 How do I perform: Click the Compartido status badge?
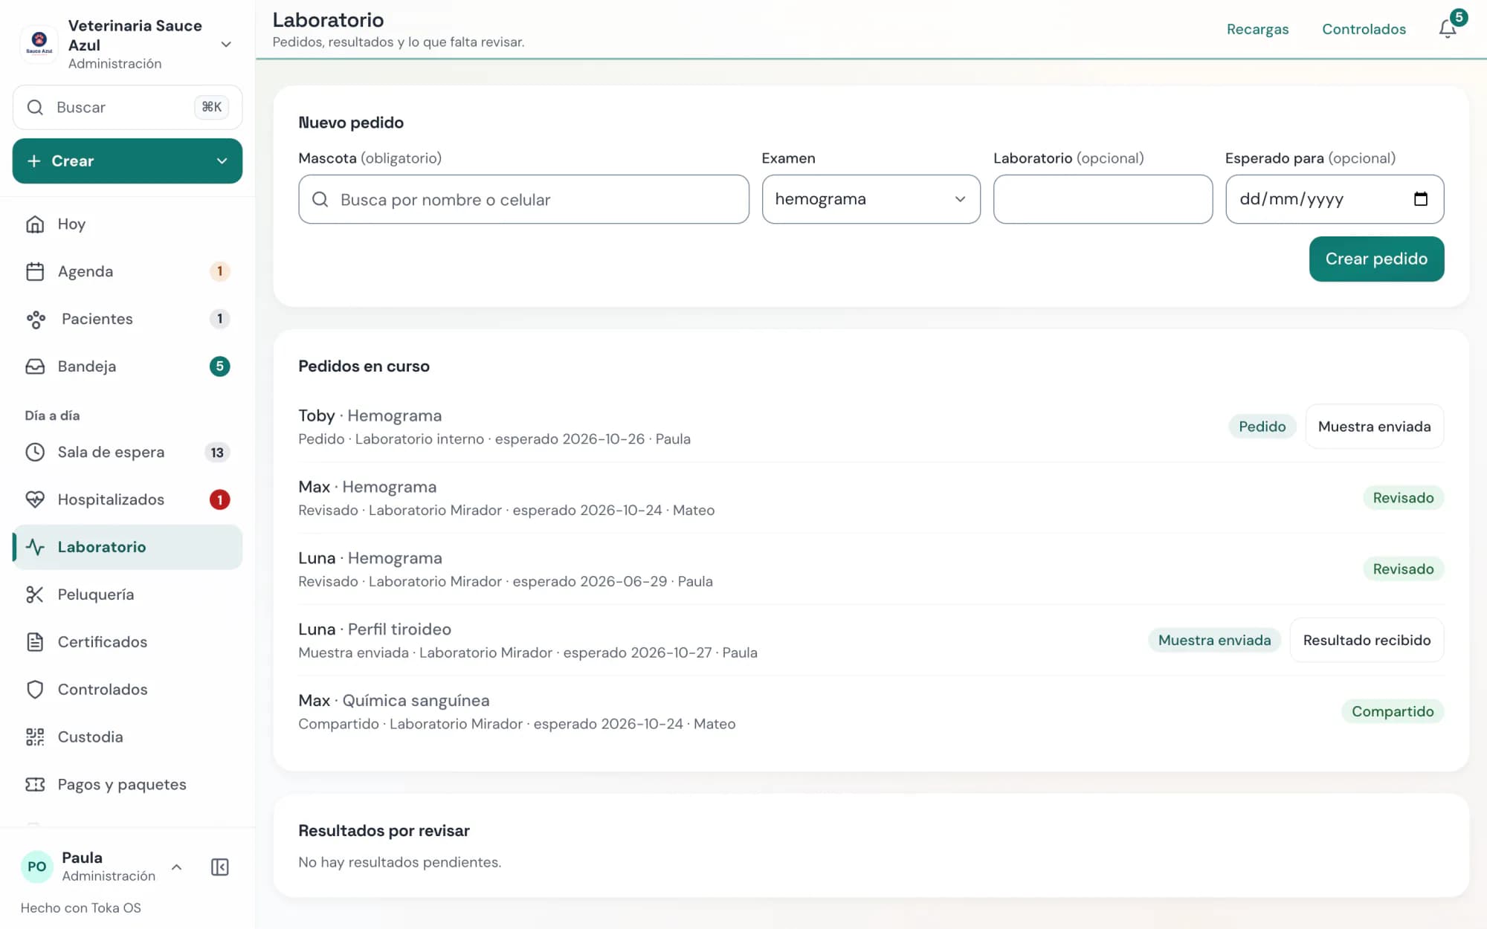tap(1392, 711)
